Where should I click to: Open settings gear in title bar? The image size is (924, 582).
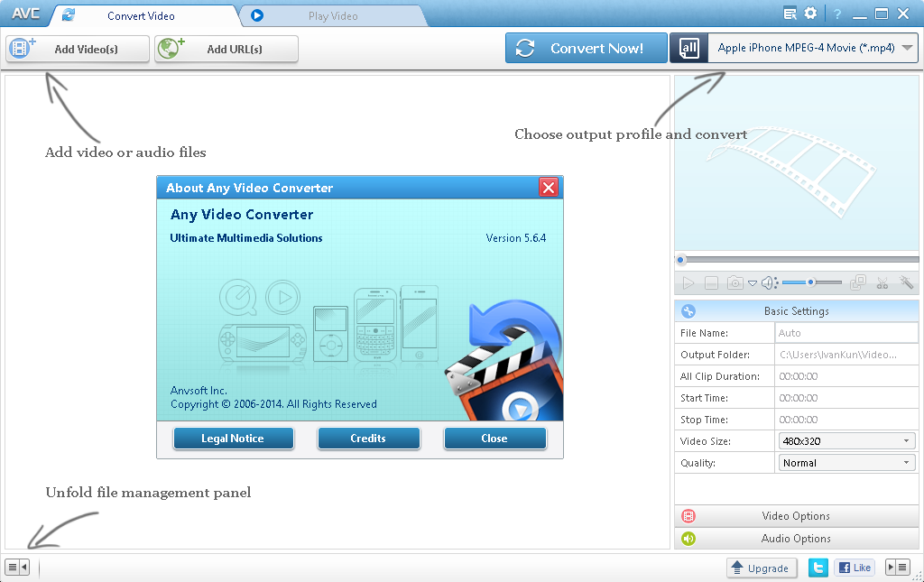point(811,13)
